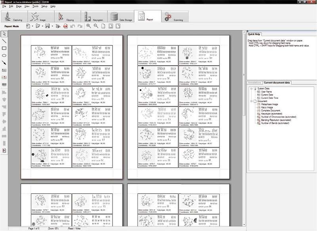Select the Quick Help tab
Image resolution: width=317 pixels, height=231 pixels.
254,34
